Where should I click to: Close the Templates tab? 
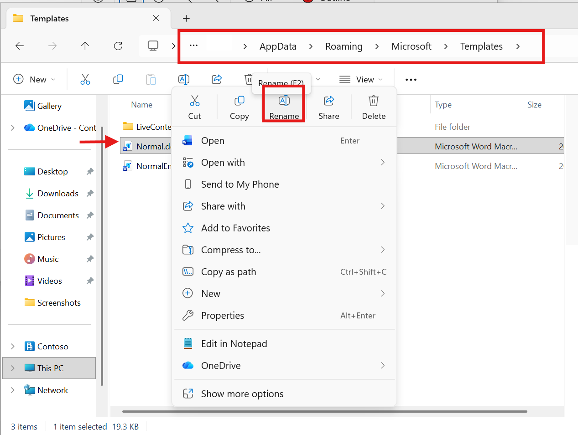click(156, 18)
